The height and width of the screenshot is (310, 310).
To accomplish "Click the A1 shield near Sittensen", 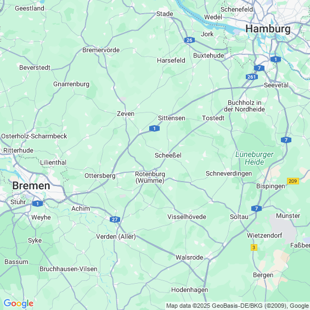I will coord(154,128).
